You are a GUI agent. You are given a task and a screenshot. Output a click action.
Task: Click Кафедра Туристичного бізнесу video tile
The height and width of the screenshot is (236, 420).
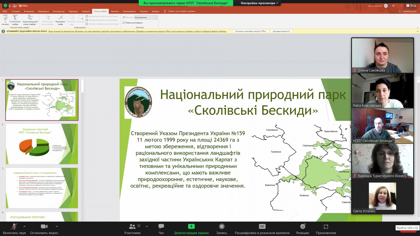coord(382,161)
